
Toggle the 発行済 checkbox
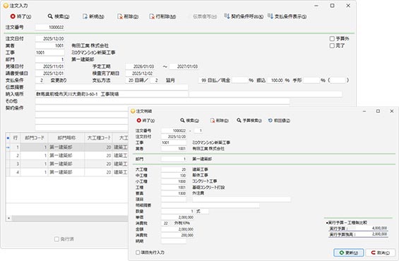pos(56,239)
